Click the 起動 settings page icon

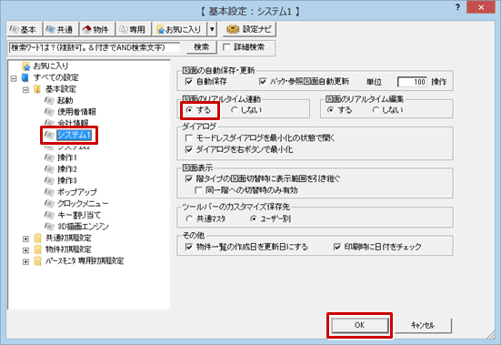[49, 101]
